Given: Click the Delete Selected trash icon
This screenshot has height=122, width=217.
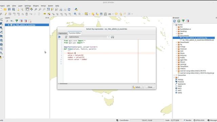Looking at the screenshot, I should pos(26,14).
